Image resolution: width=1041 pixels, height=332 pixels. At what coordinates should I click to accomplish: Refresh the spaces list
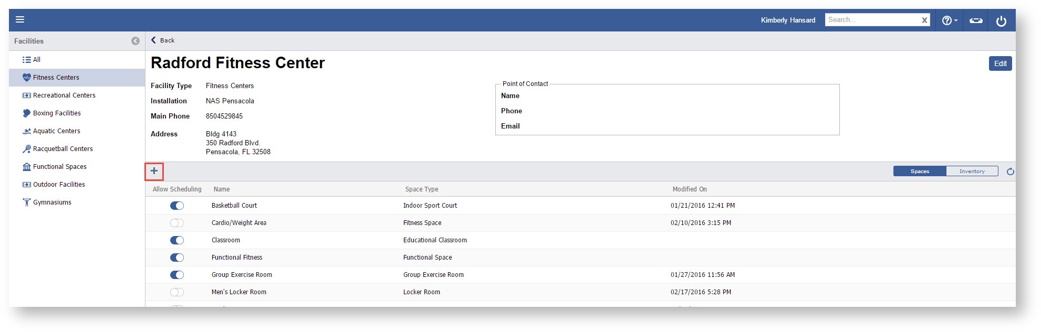tap(1010, 172)
